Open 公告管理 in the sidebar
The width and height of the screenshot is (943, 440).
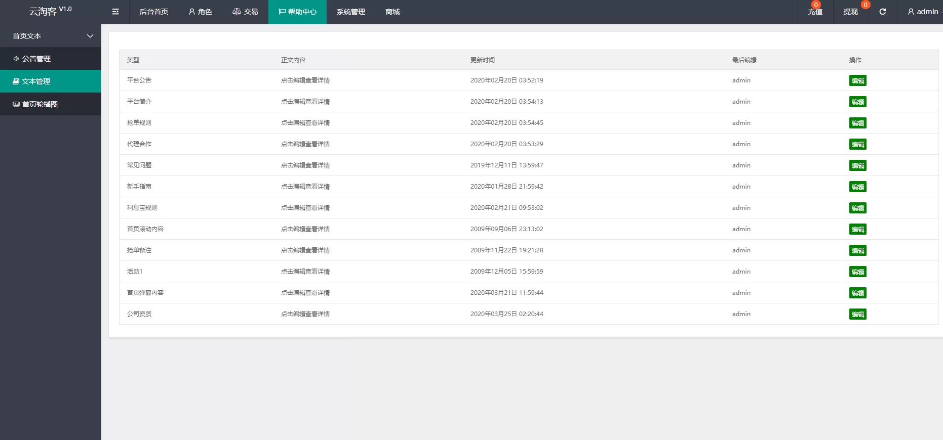click(x=36, y=59)
